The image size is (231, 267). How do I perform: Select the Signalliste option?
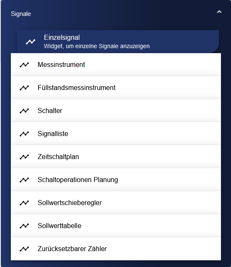pyautogui.click(x=116, y=133)
